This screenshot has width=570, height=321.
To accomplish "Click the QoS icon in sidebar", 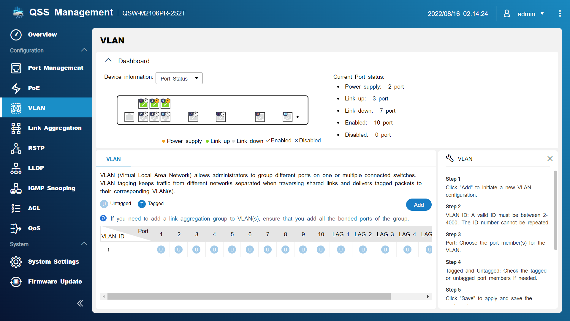I will [16, 228].
